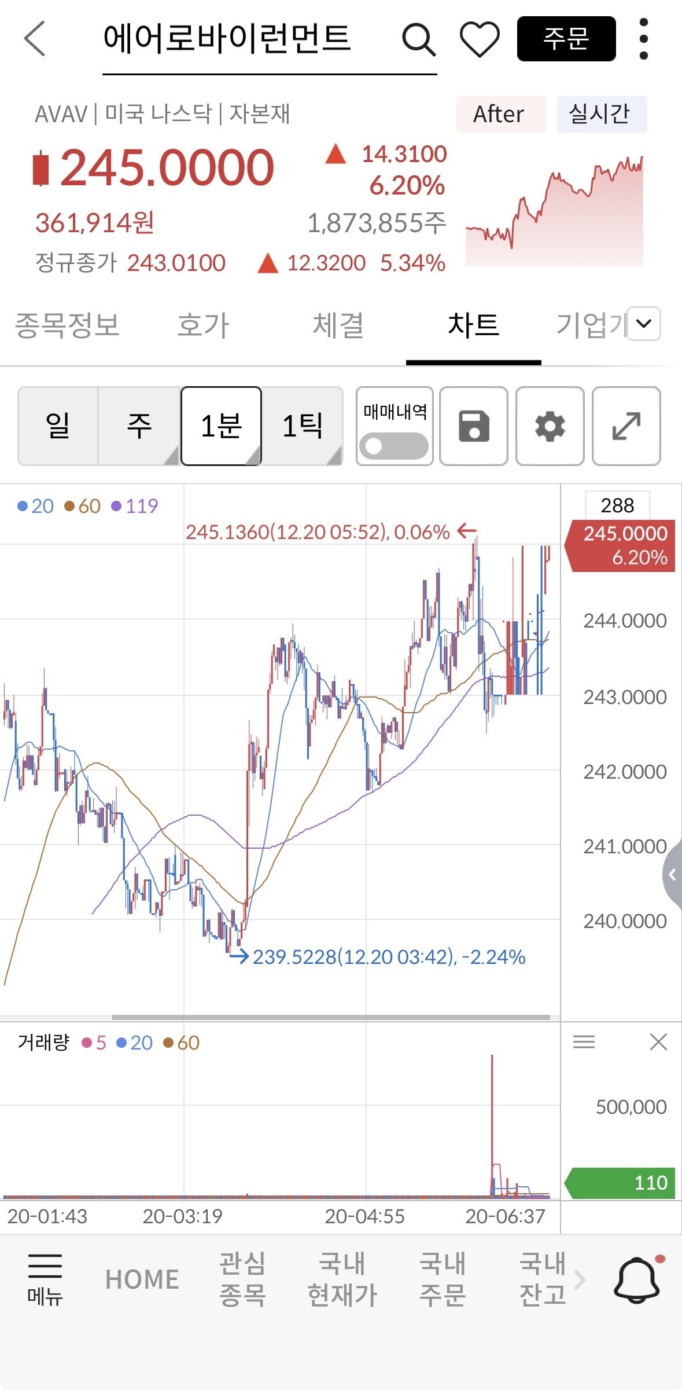Viewport: 682px width, 1390px height.
Task: Click the chart horizontal scrollbar
Action: 330,1017
